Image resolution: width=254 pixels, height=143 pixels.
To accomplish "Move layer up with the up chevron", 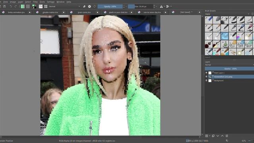I will [222, 136].
